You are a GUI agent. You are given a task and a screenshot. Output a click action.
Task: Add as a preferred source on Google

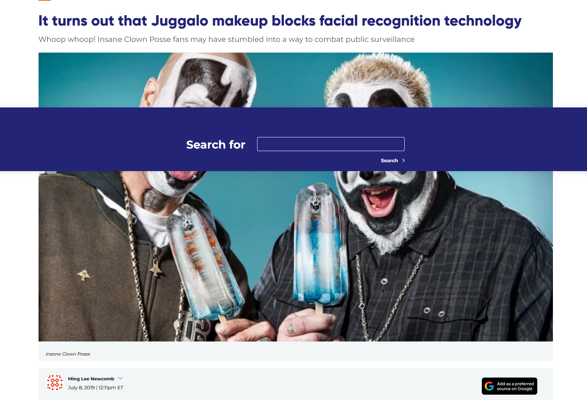[x=509, y=386]
